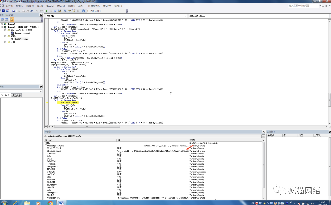Click the Full Module View button below code

[49, 126]
